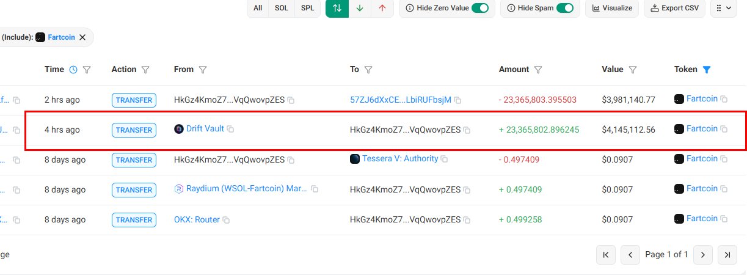Open the 57ZJ6dXxCE...LbiRUFbsjM address link
747x275 pixels.
tap(401, 100)
